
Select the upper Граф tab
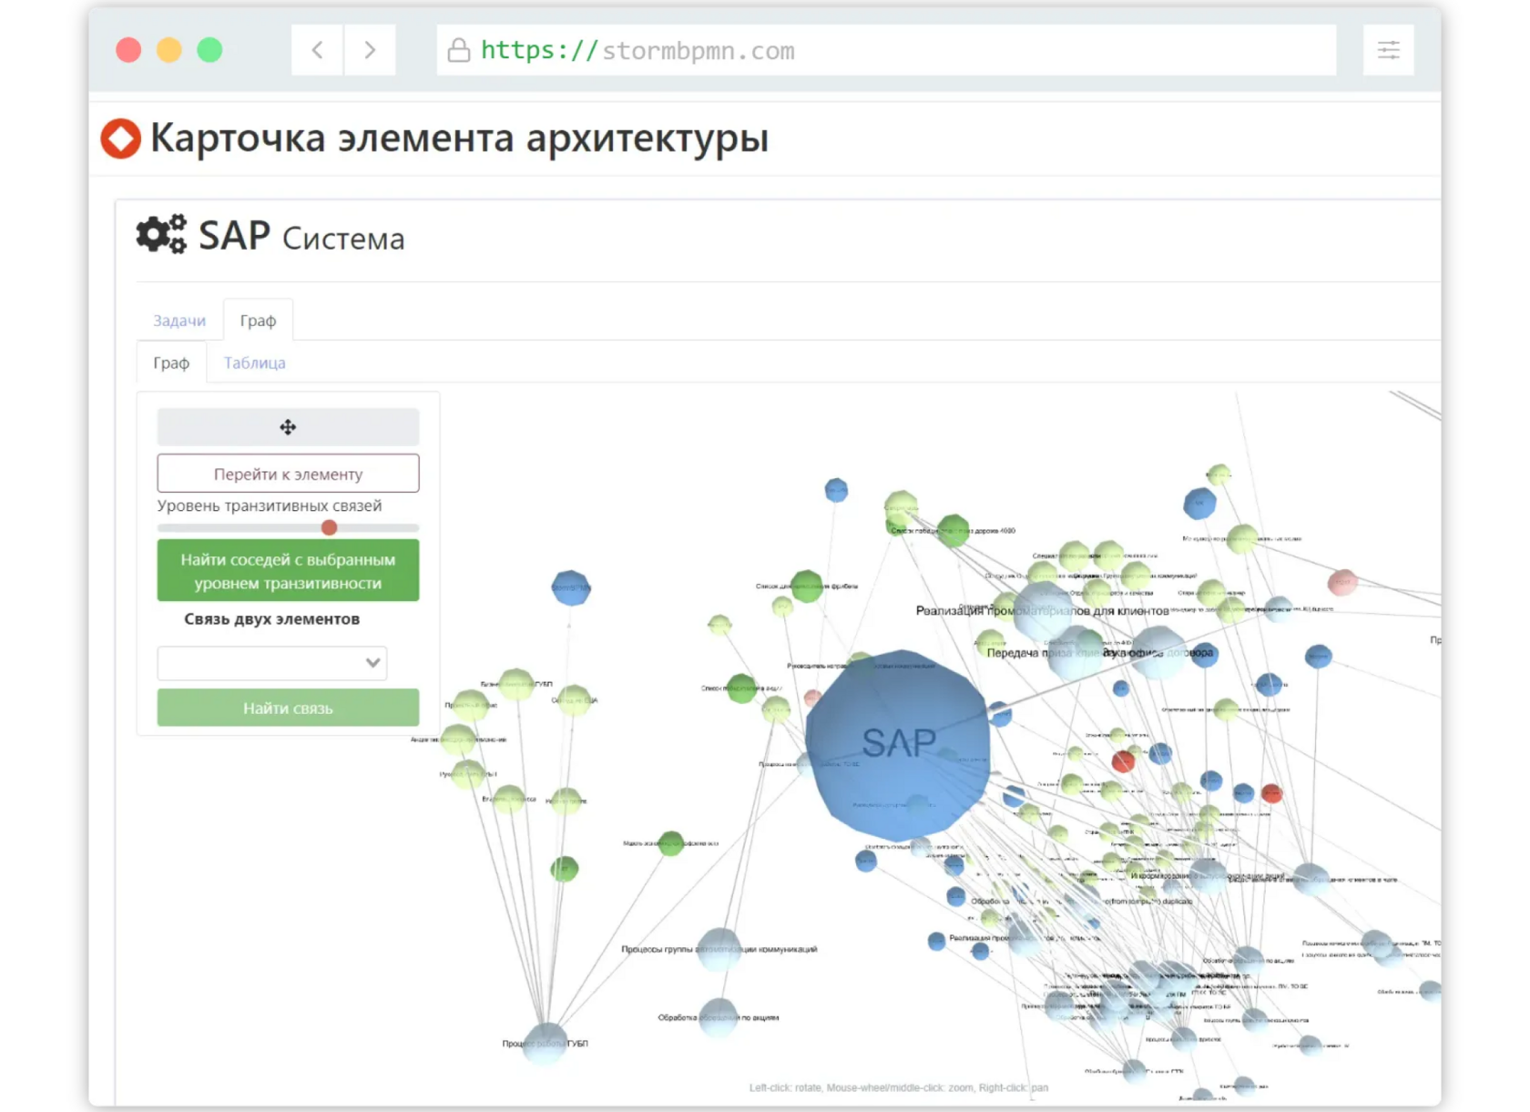258,321
